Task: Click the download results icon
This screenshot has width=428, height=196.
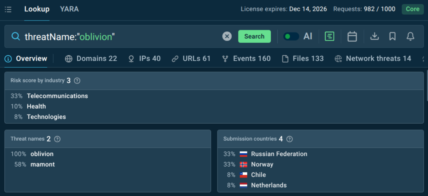Action: coord(374,36)
